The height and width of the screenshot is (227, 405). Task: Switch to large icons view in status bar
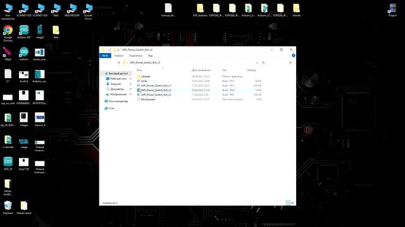pyautogui.click(x=292, y=203)
